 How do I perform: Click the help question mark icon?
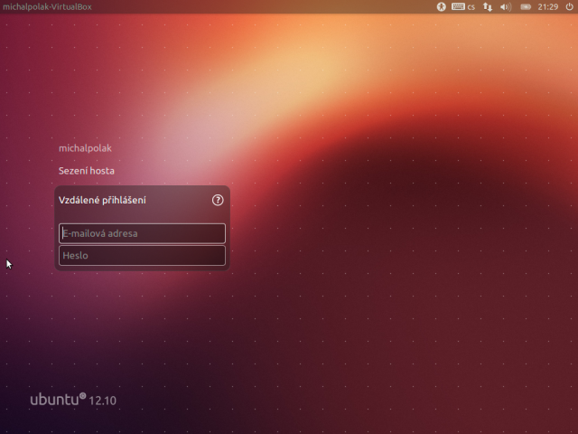218,200
